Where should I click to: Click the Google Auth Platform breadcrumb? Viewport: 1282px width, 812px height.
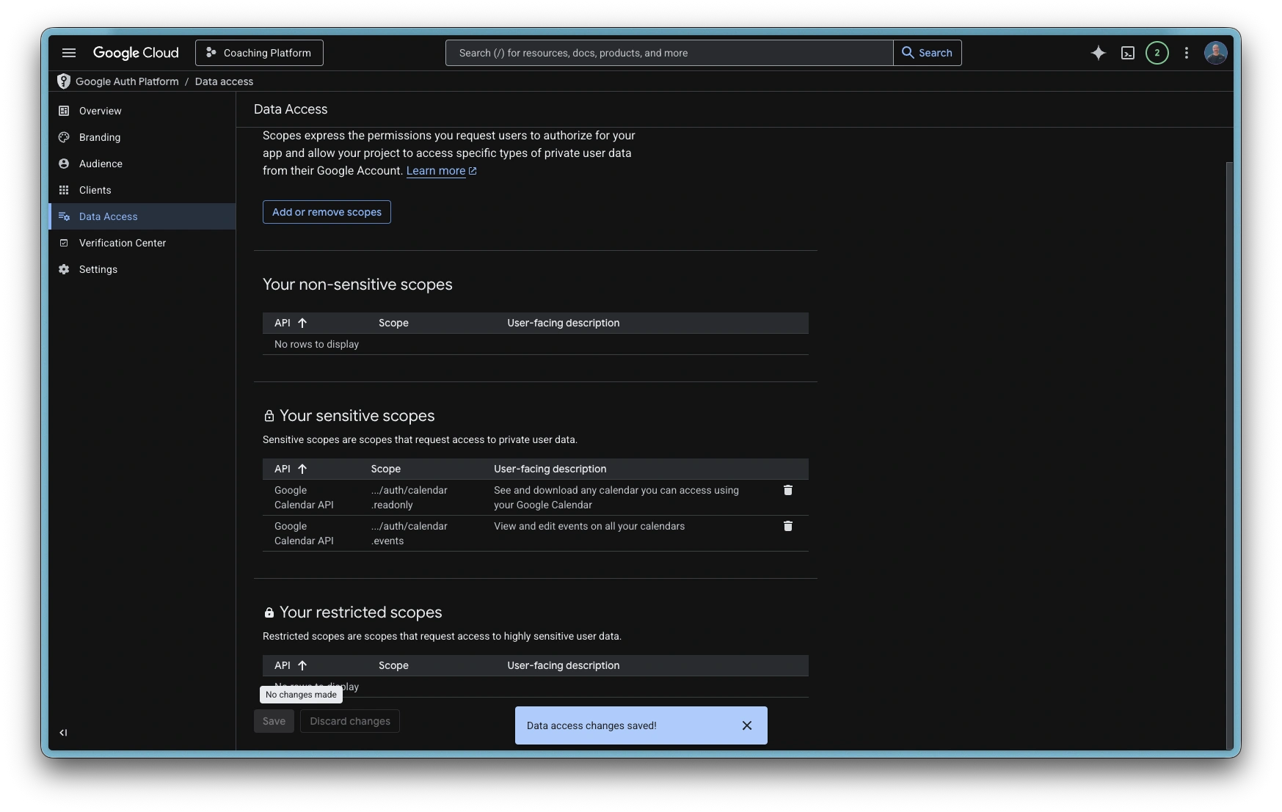tap(127, 81)
